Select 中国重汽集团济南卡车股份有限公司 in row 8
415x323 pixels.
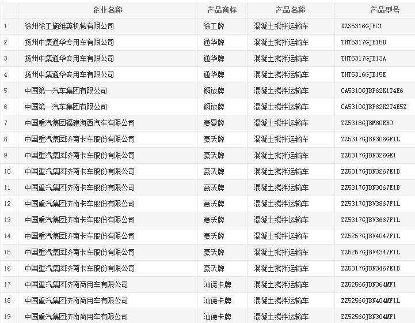(79, 139)
